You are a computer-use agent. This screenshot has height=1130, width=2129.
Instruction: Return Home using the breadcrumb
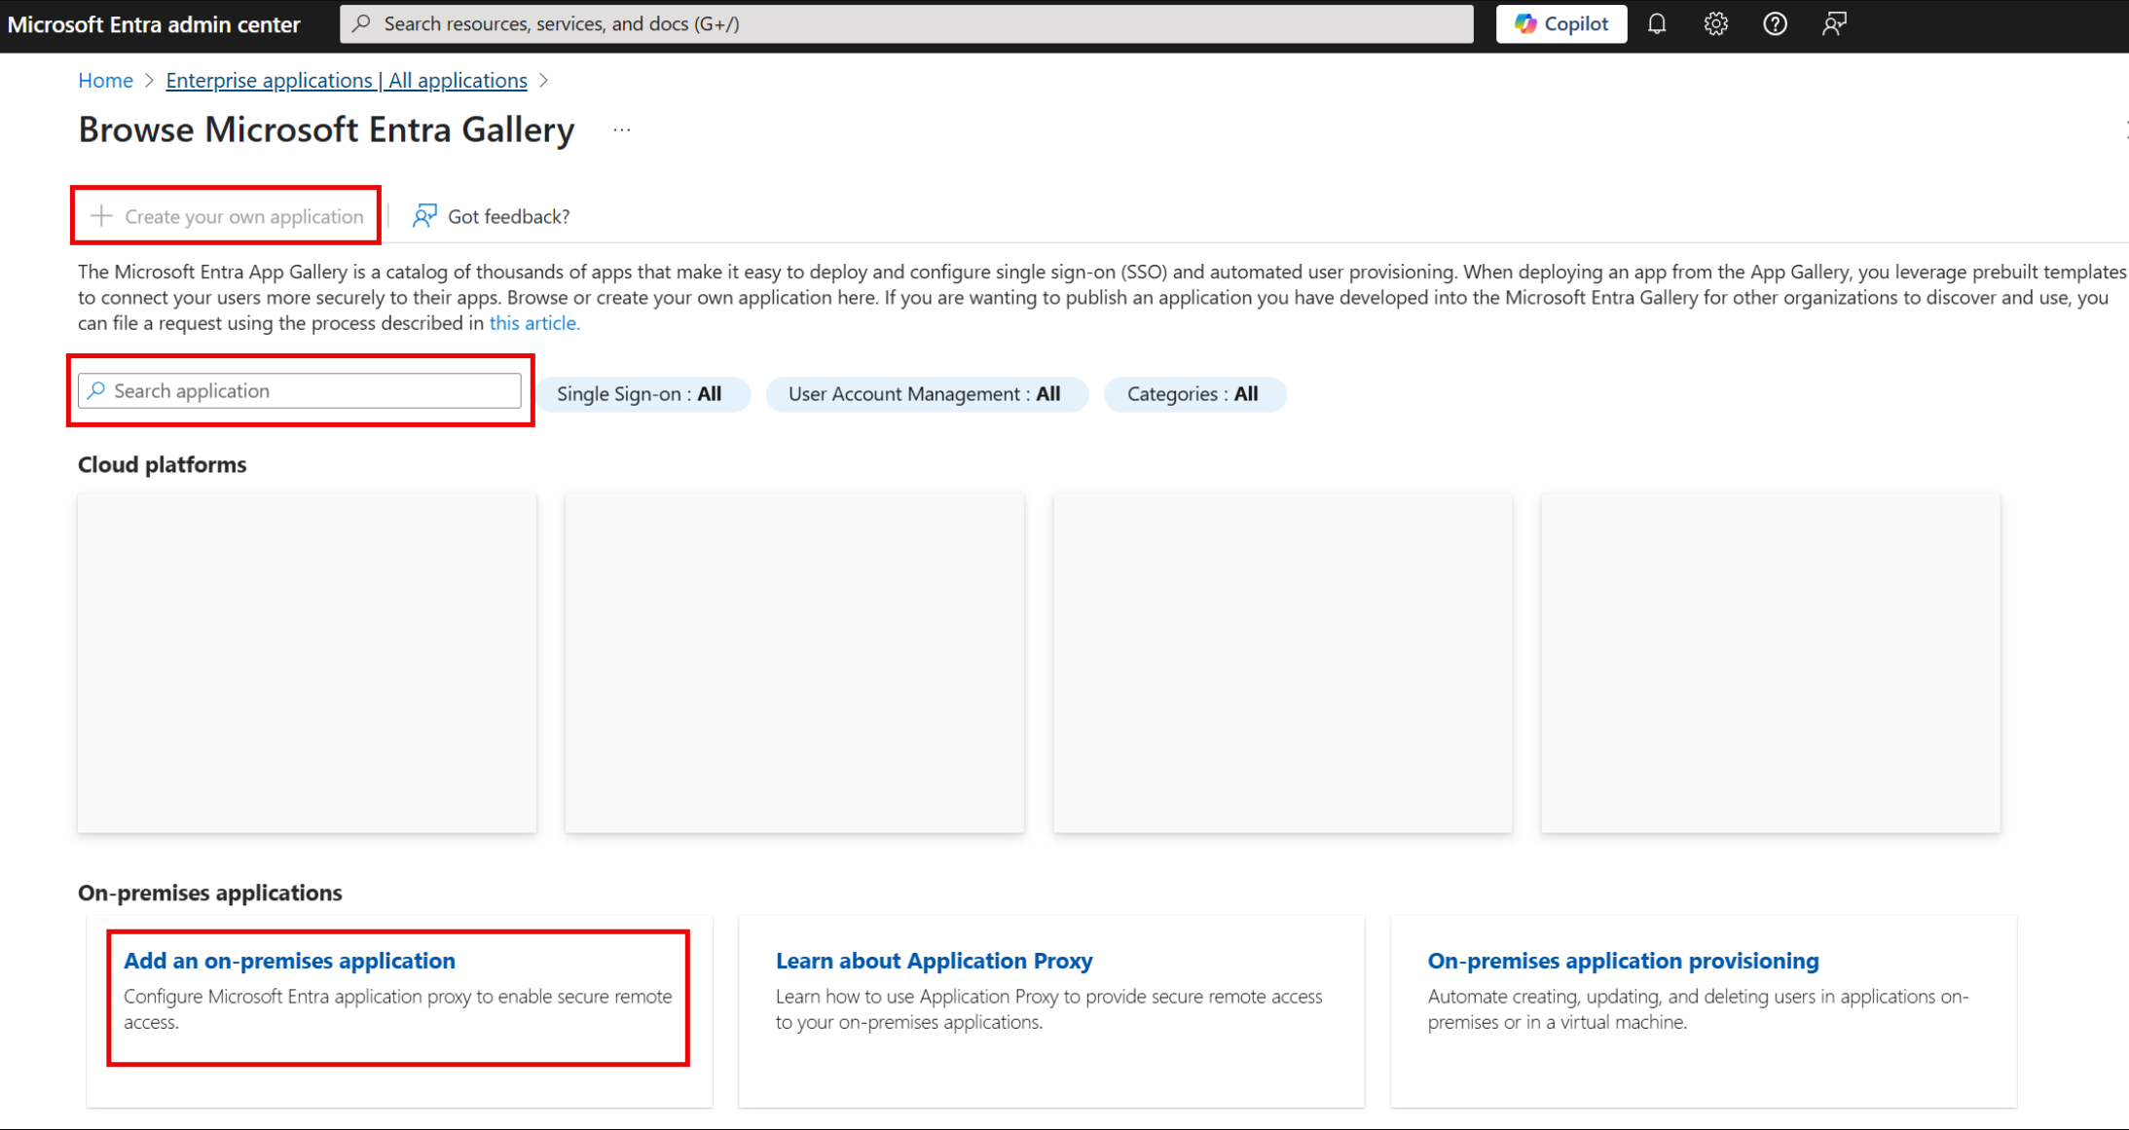tap(105, 80)
